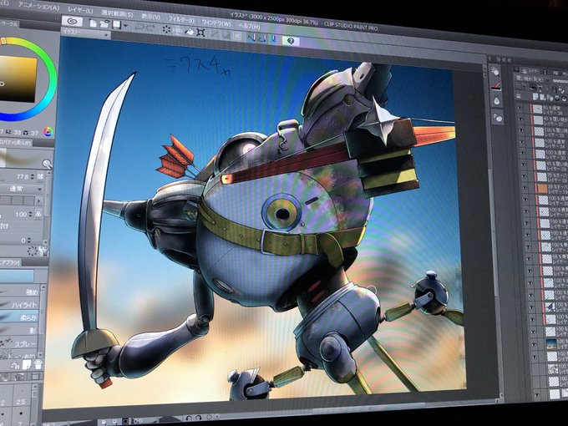
Task: Toggle the second blue snap icon
Action: click(x=262, y=38)
